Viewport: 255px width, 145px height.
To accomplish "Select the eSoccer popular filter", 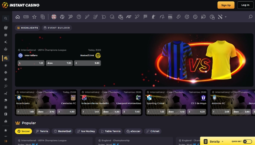I will tap(133, 131).
